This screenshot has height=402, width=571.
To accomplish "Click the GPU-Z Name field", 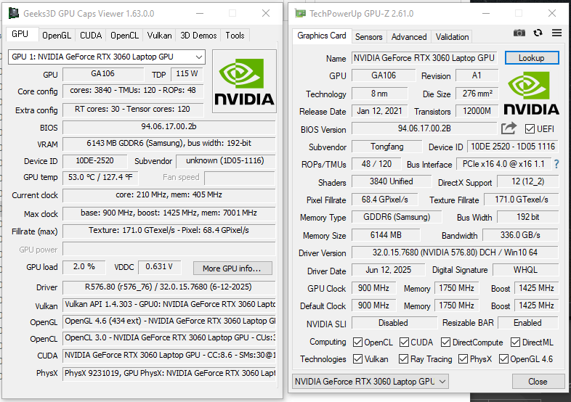I will coord(424,58).
